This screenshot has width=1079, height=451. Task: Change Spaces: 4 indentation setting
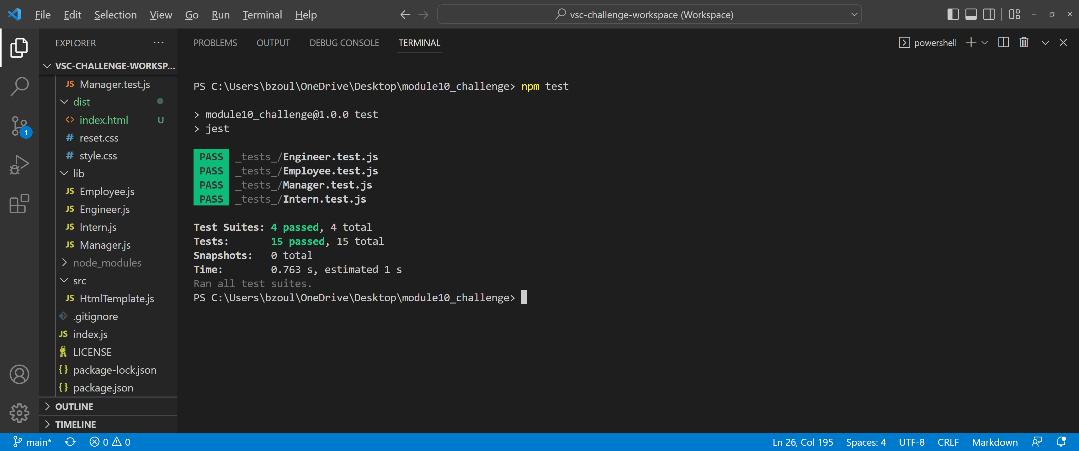pos(865,442)
